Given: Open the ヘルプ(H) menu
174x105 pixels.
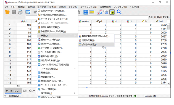Looking at the screenshot, I should (x=135, y=7).
